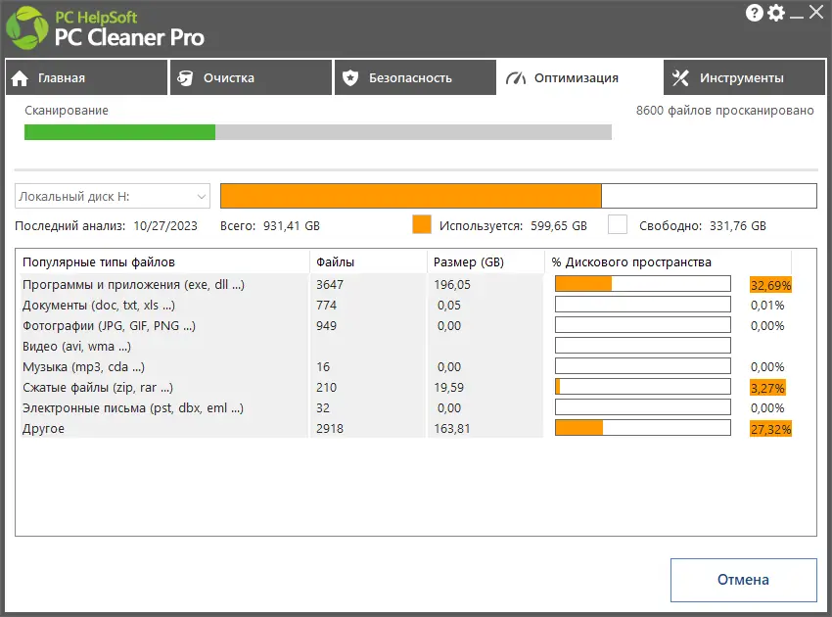
Task: Click the Сканирование label
Action: [x=67, y=111]
